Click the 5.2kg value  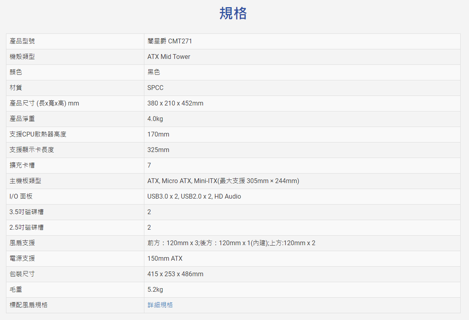tap(155, 290)
